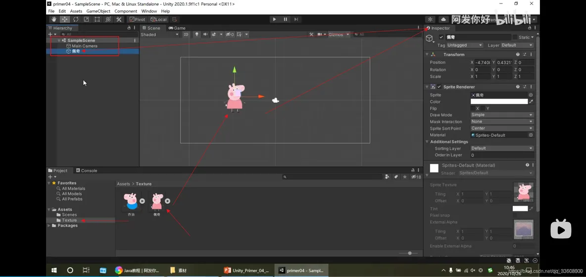Open cloud services icon
This screenshot has width=586, height=277.
tap(443, 19)
